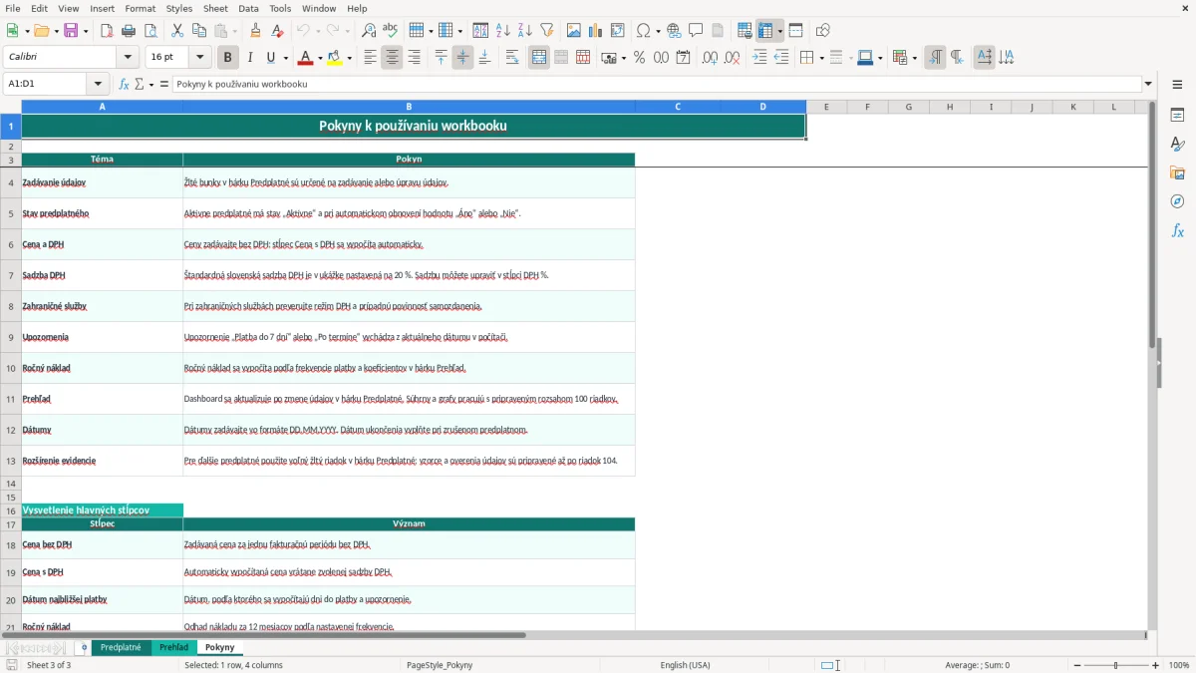
Task: Click the Print icon
Action: [129, 31]
